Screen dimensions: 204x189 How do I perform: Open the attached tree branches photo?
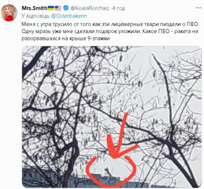click(112, 117)
